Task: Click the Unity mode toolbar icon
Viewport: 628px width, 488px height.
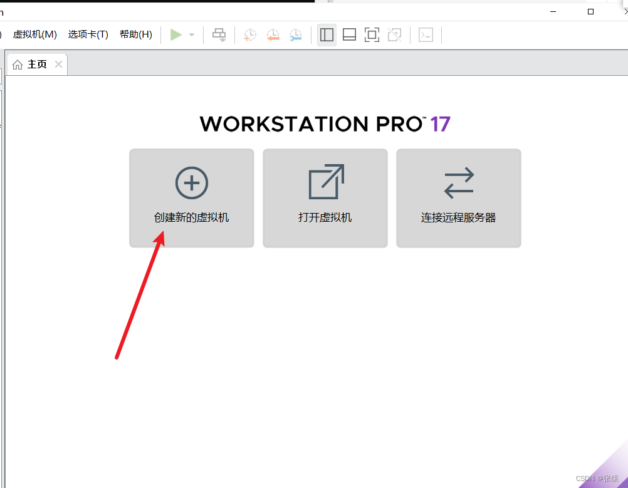Action: pos(394,35)
